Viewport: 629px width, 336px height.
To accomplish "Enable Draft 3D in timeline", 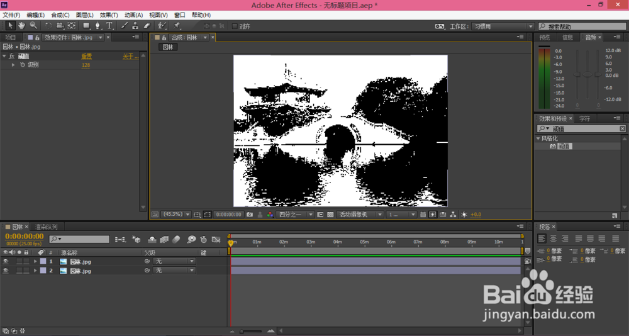I will (x=136, y=240).
